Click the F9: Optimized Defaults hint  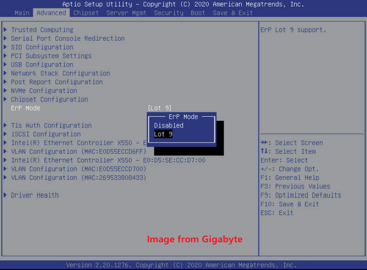(301, 195)
